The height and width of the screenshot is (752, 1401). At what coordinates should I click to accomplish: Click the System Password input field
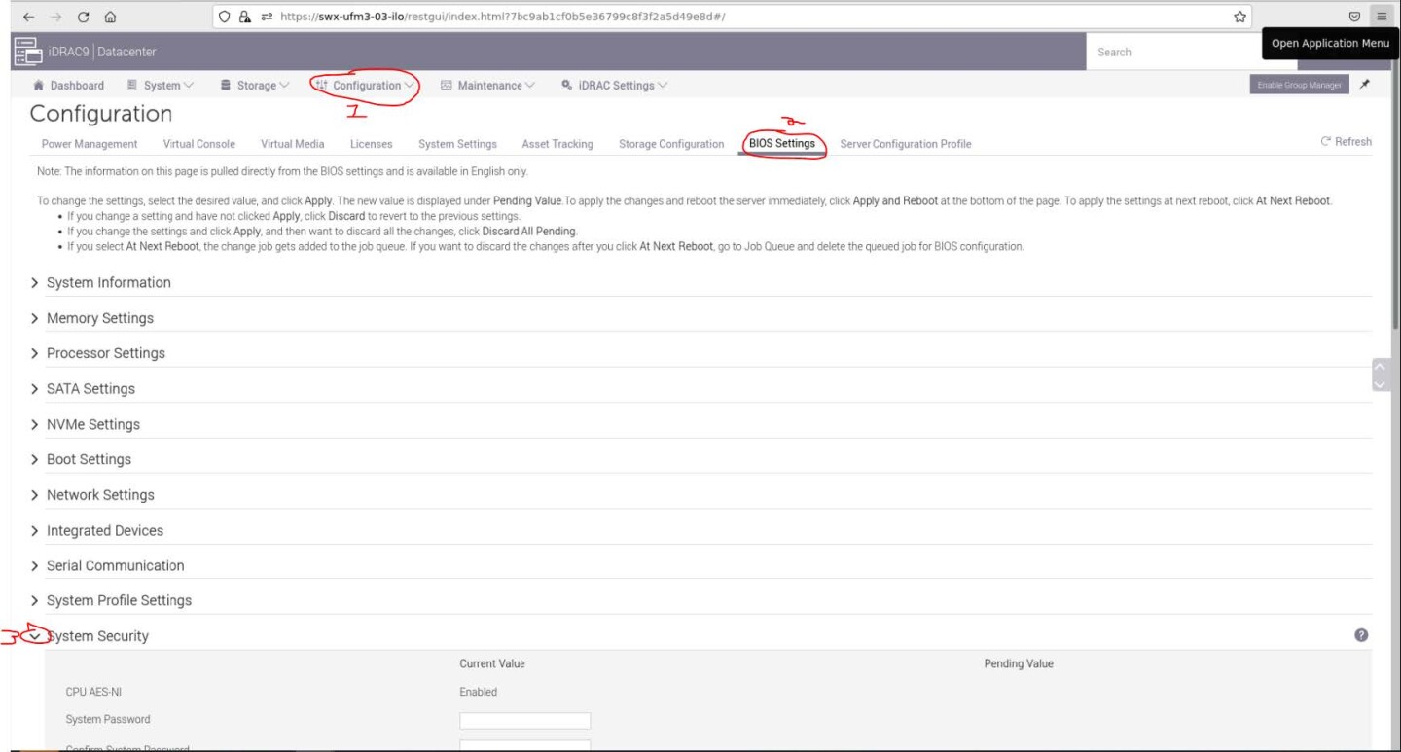tap(524, 721)
